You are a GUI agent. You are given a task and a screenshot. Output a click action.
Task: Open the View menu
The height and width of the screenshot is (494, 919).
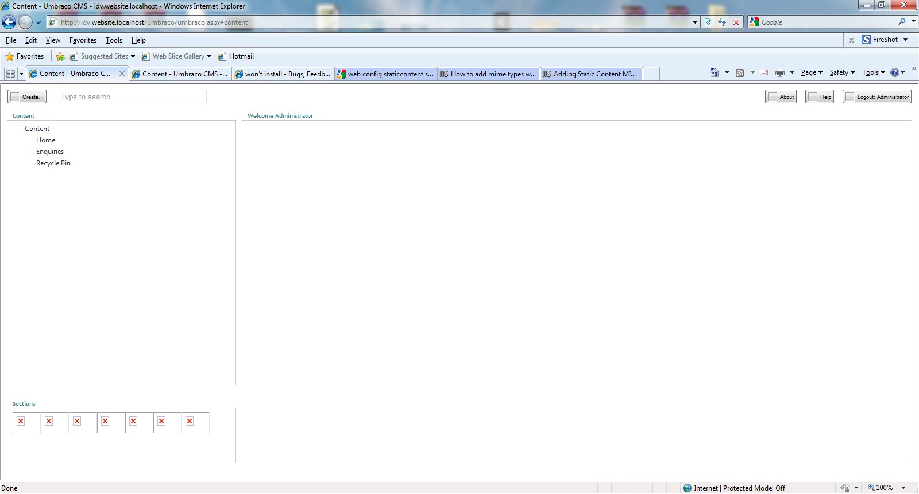tap(53, 40)
